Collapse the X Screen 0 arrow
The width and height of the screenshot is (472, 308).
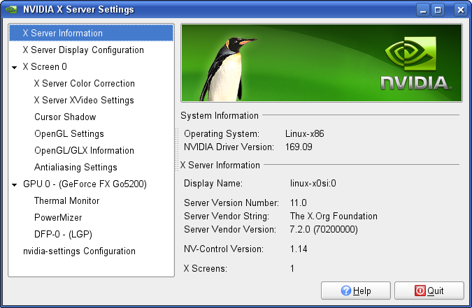point(14,67)
